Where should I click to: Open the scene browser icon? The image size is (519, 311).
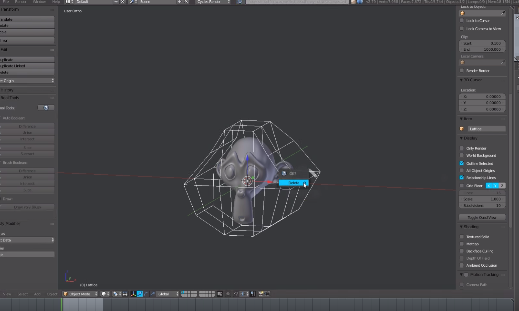[133, 2]
